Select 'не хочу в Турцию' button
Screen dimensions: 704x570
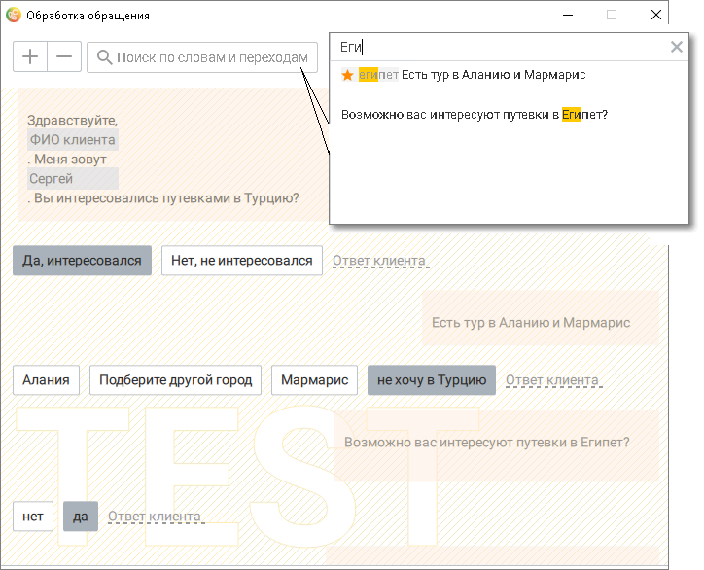(432, 380)
